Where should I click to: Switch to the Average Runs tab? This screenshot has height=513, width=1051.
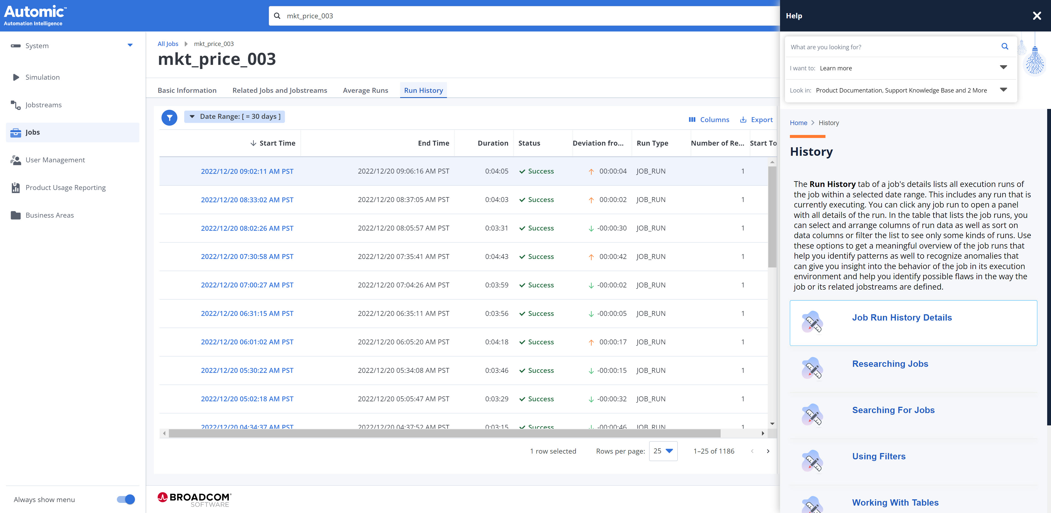365,90
